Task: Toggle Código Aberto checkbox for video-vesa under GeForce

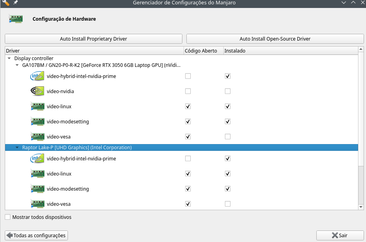Action: point(188,137)
